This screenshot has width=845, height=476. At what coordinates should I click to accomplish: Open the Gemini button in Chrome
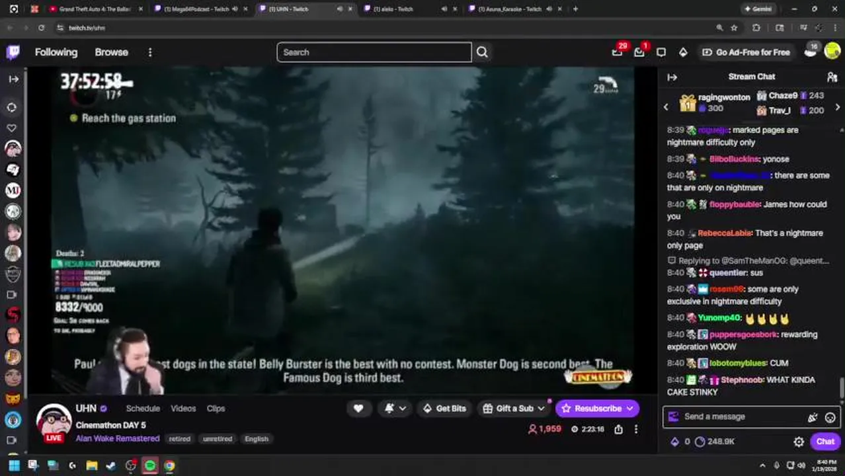click(x=758, y=9)
